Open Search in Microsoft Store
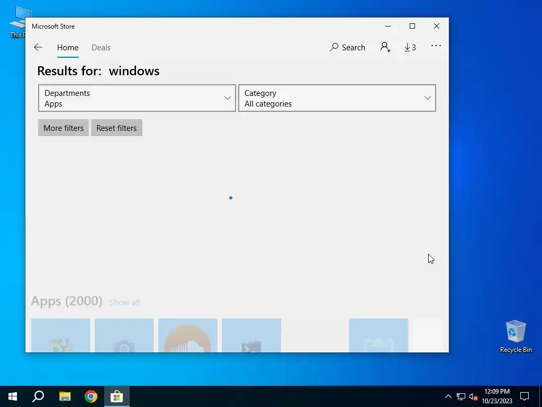Screen dimensions: 542x407 point(347,47)
